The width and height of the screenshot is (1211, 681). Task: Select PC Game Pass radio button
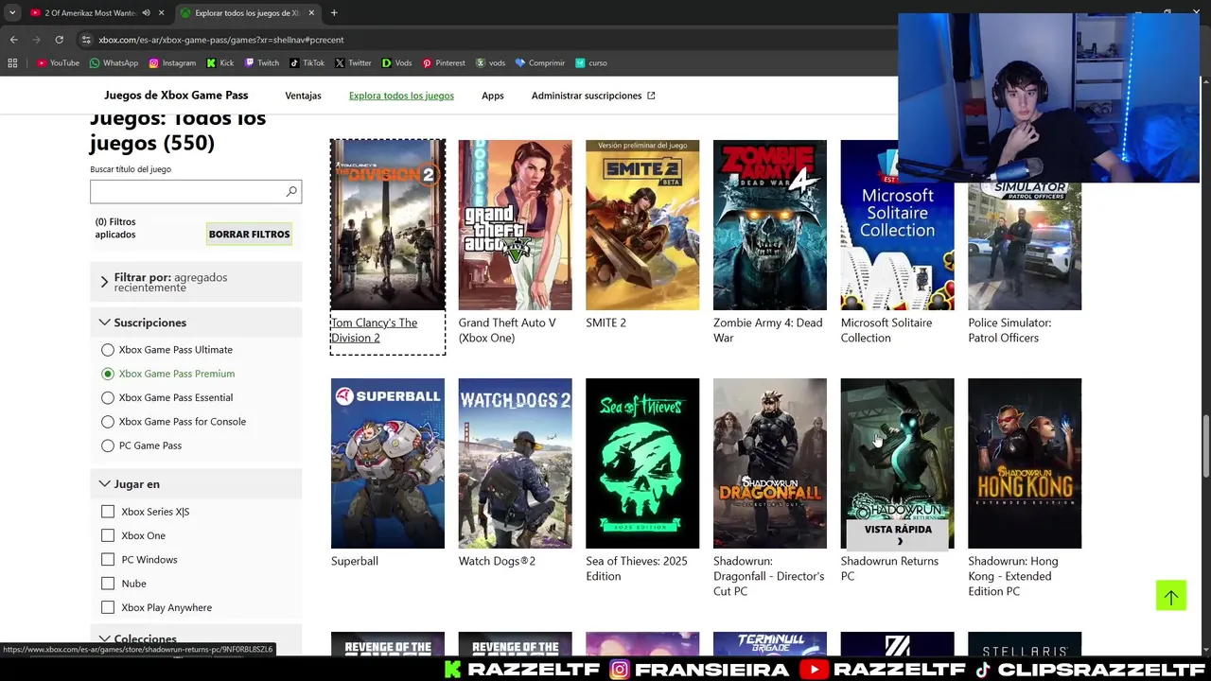click(108, 445)
